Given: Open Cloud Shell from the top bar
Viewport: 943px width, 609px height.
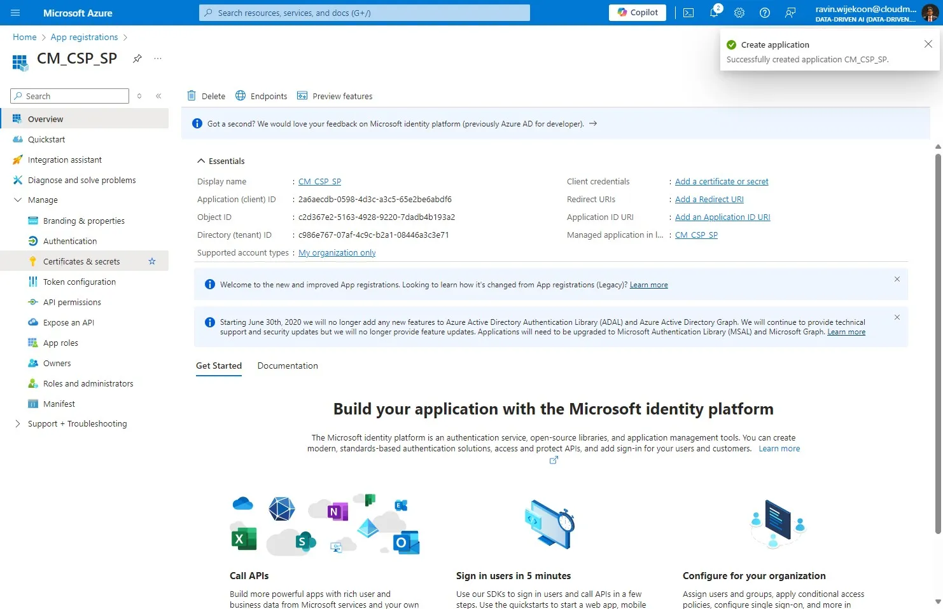Looking at the screenshot, I should tap(688, 13).
